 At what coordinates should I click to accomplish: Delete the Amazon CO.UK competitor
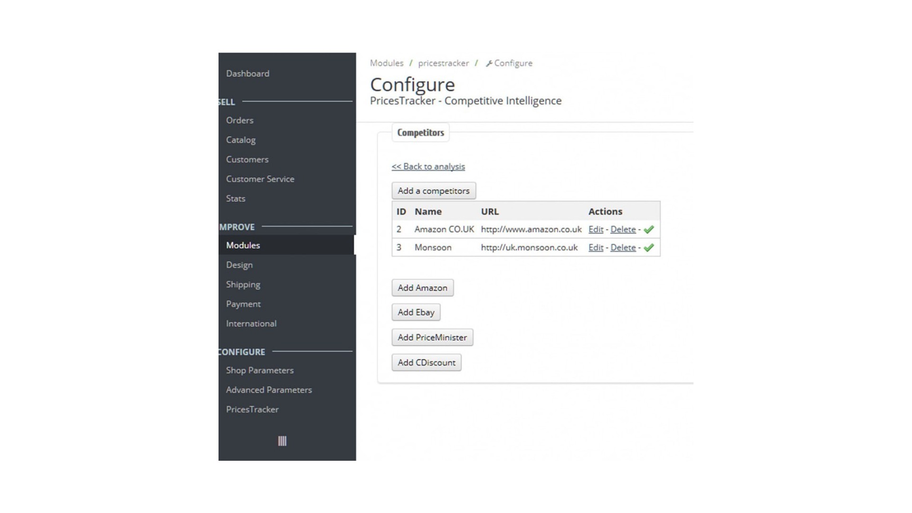point(623,229)
